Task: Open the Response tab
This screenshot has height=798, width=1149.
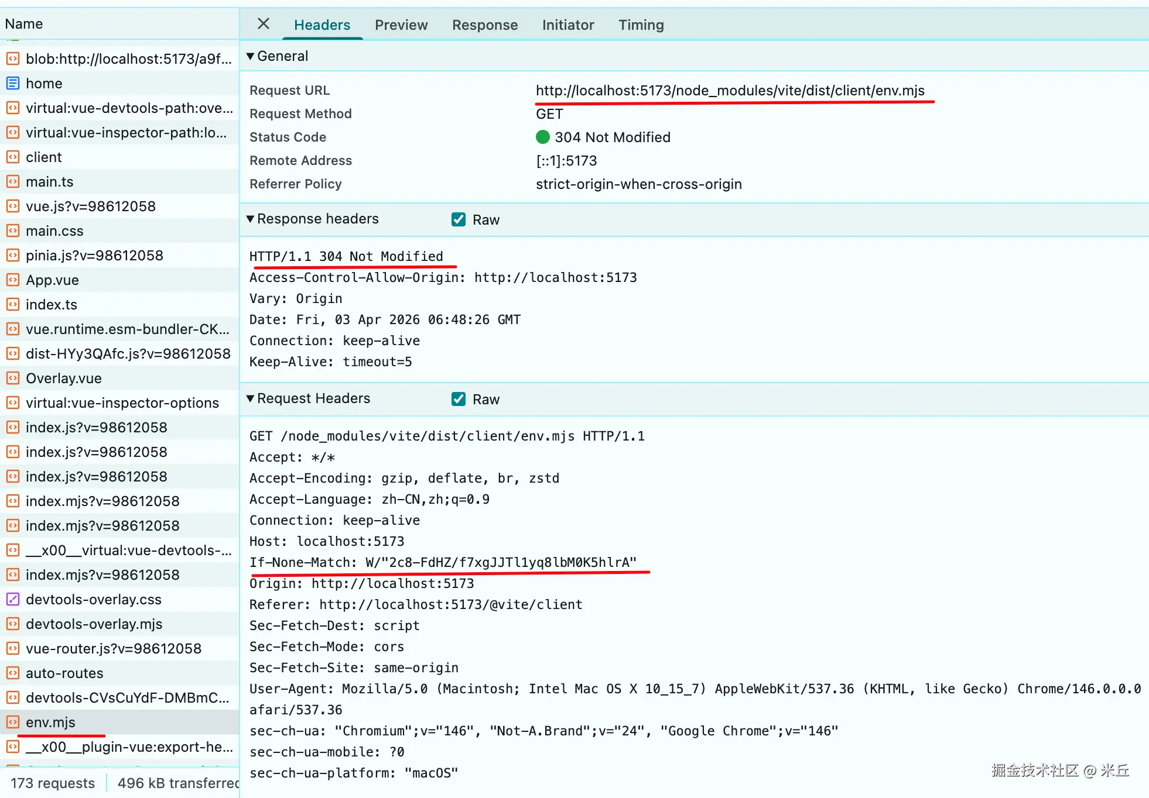Action: coord(485,25)
